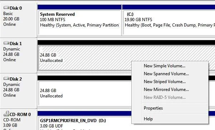Click the Disk 2 drive icon
Image resolution: width=215 pixels, height=130 pixels.
[x=6, y=78]
